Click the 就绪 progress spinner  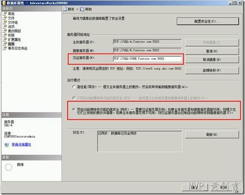(x=8, y=167)
